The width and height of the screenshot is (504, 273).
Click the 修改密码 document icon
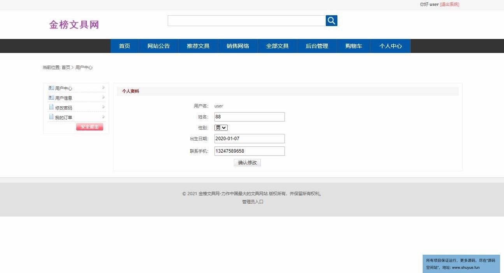pyautogui.click(x=51, y=107)
